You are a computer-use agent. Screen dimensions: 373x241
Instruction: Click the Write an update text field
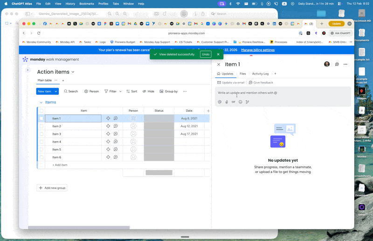(283, 93)
